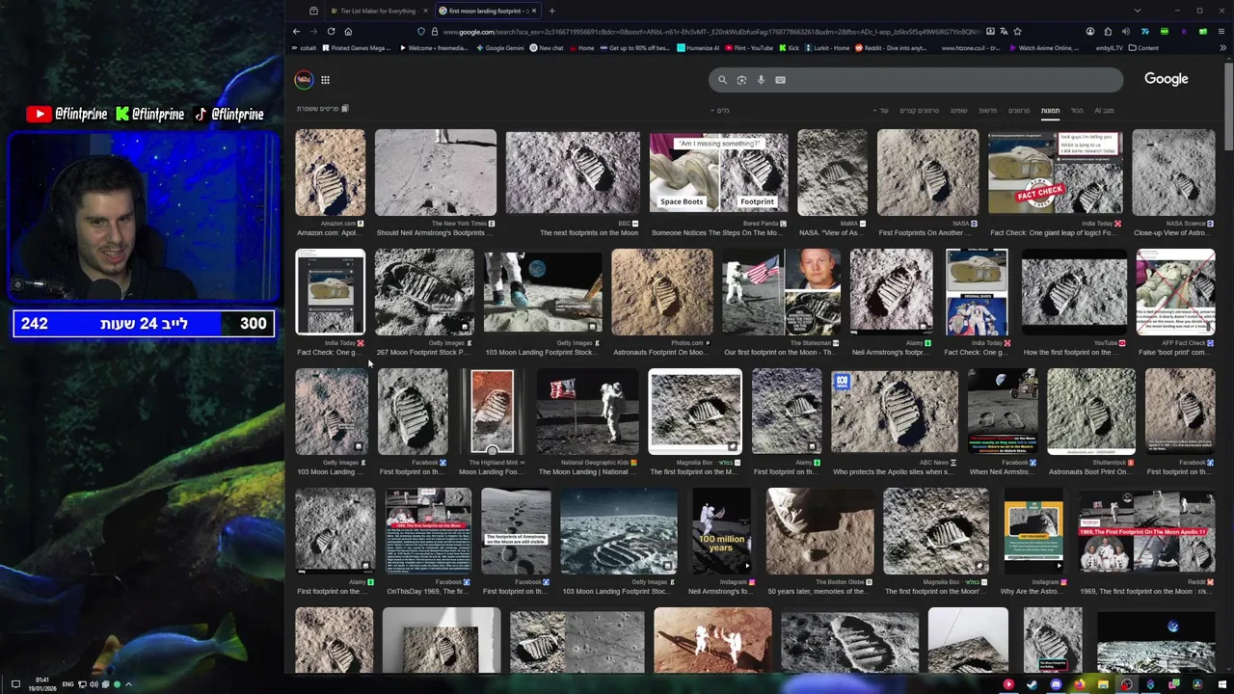1234x694 pixels.
Task: Open AFP Fact Check false boot print image
Action: pos(1175,291)
